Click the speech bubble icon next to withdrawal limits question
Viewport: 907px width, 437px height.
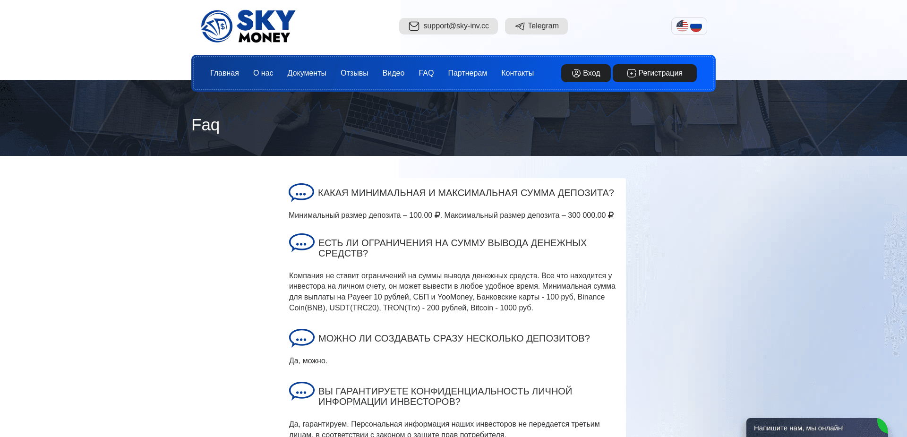(x=301, y=243)
